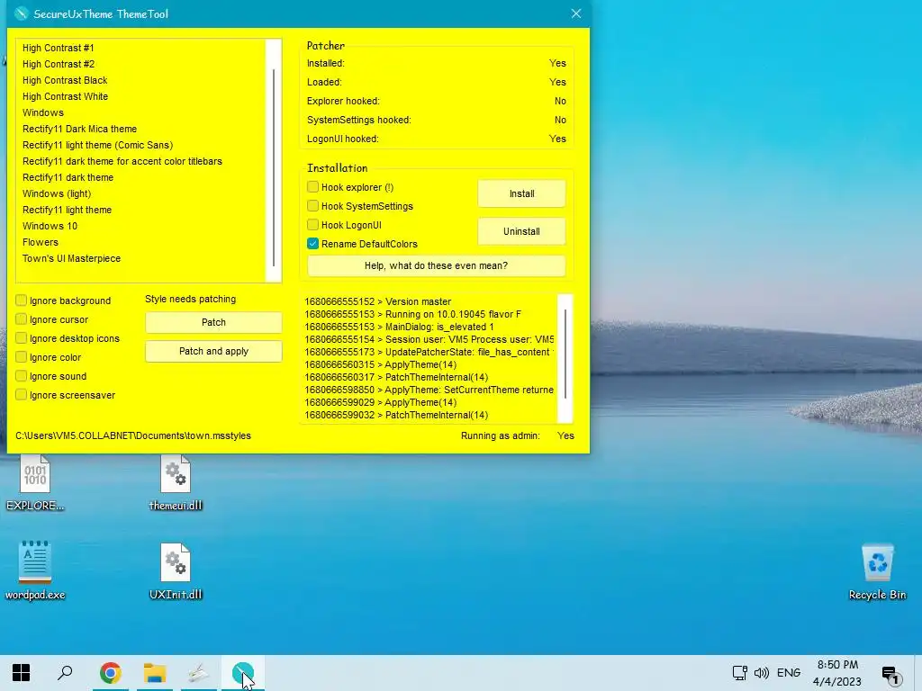Check the Ignore desktop icons option
This screenshot has width=922, height=691.
22,338
